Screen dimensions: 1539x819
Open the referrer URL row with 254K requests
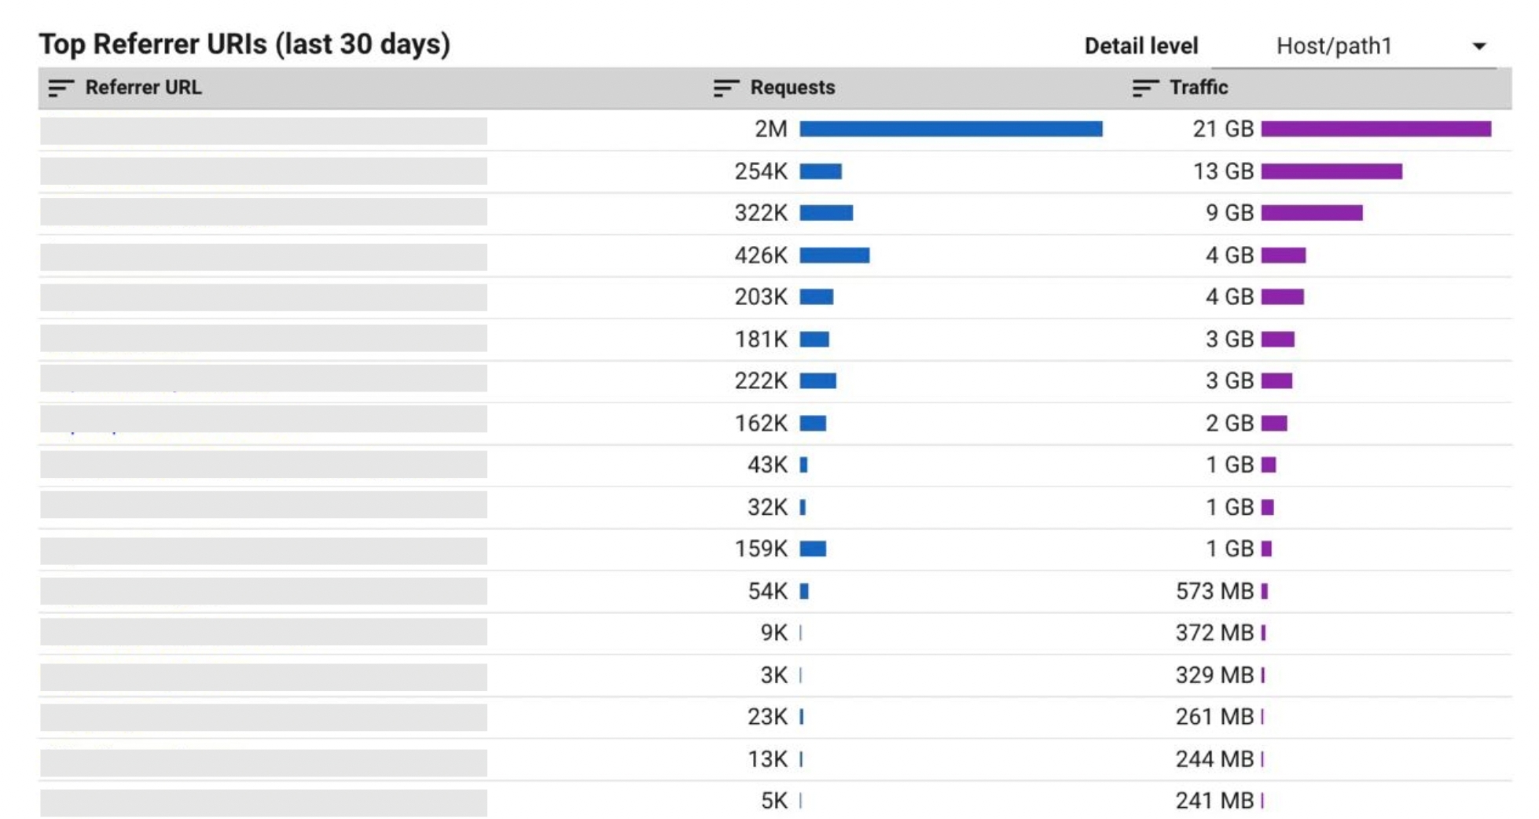coord(263,171)
